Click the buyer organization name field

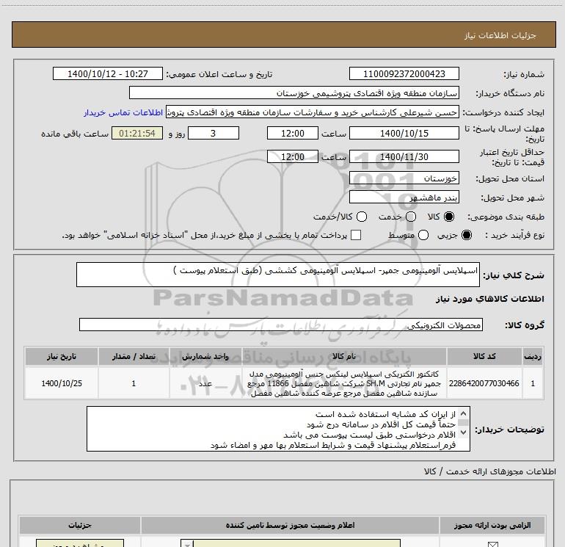tap(294, 93)
